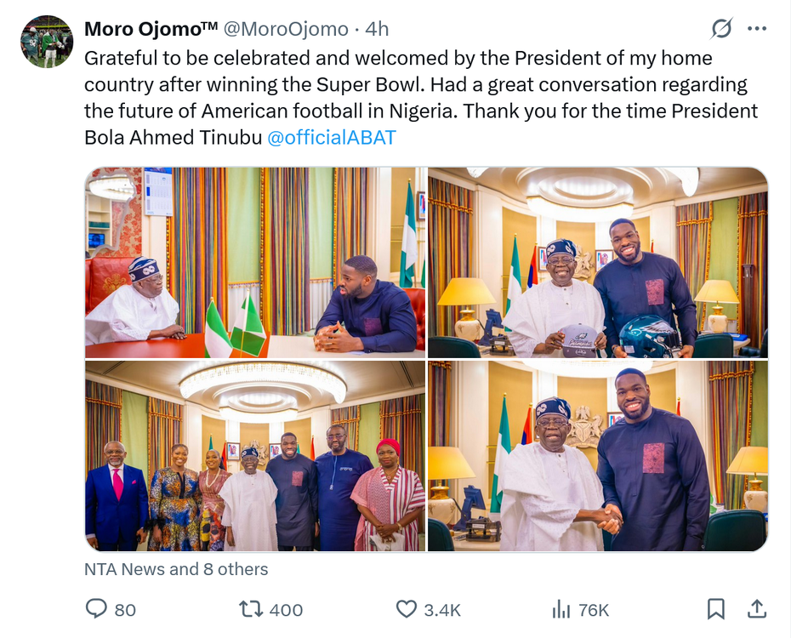This screenshot has height=638, width=791.
Task: Click the repost retweet icon
Action: pos(251,609)
